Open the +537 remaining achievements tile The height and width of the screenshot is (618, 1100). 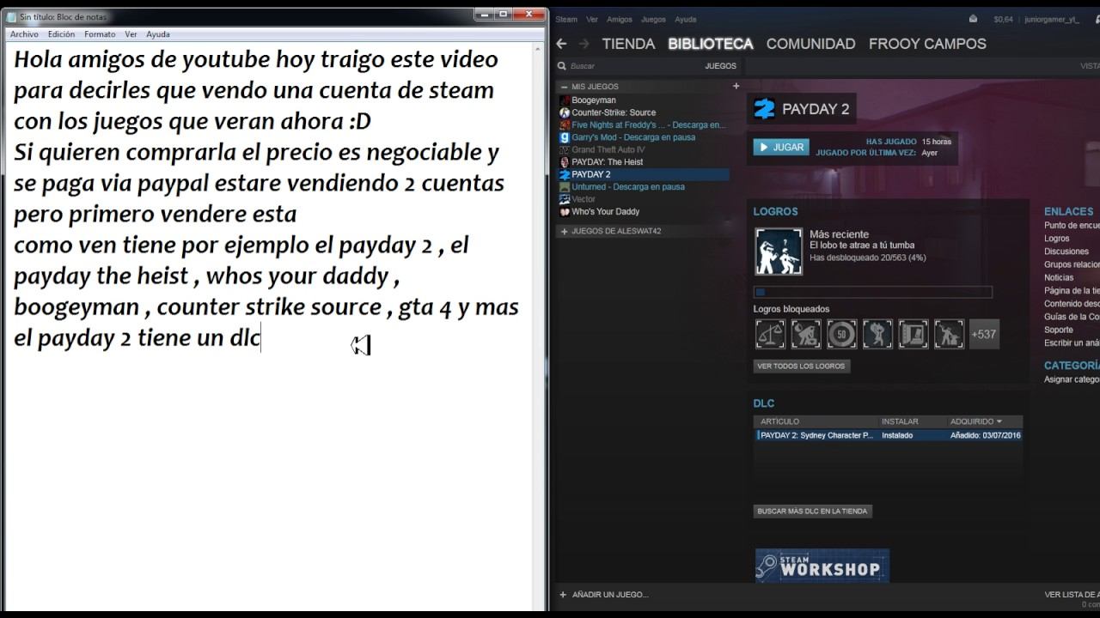tap(984, 334)
